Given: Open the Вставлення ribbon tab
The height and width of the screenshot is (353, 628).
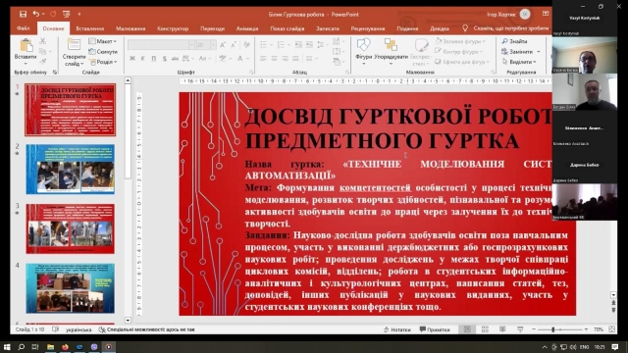Looking at the screenshot, I should click(90, 28).
